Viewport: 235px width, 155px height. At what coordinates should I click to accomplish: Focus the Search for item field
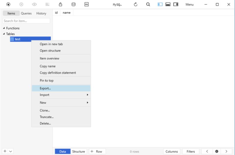26,21
